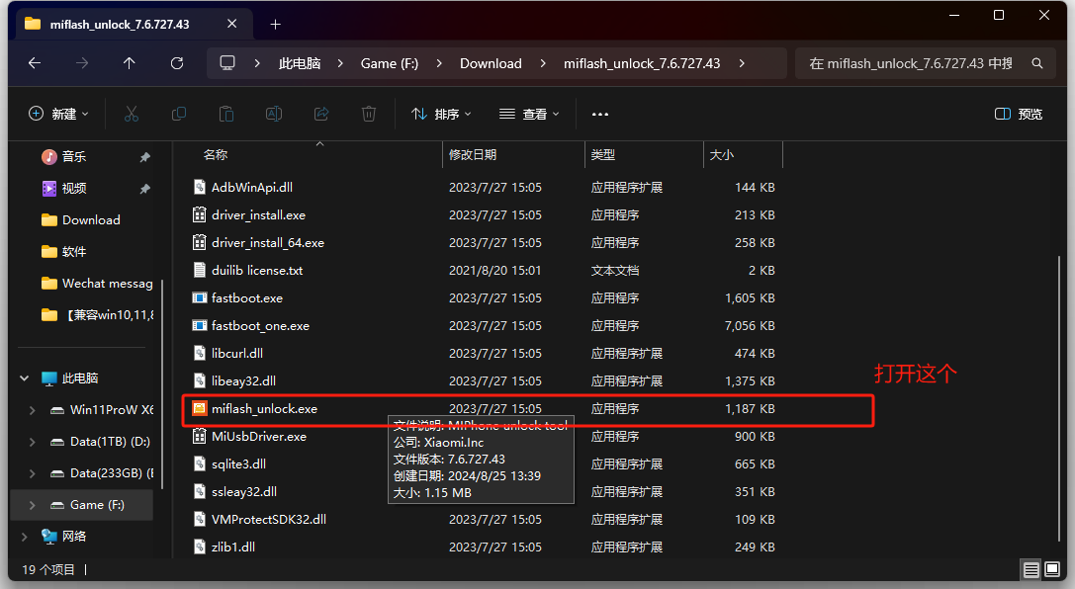Refresh the current folder view

coord(177,63)
